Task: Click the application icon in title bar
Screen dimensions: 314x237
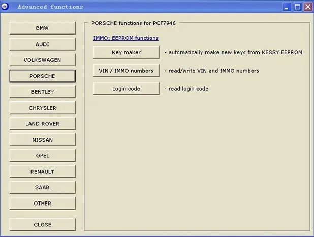Action: (5, 7)
